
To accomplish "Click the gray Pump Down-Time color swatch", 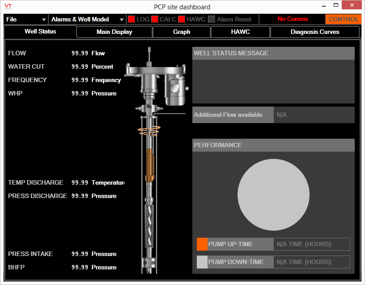I will (x=202, y=262).
